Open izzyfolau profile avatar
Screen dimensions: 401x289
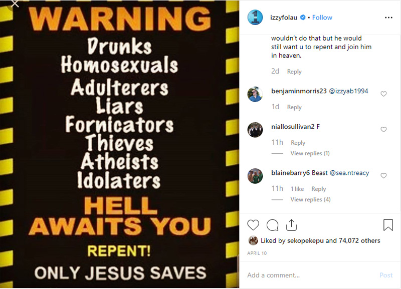(255, 18)
